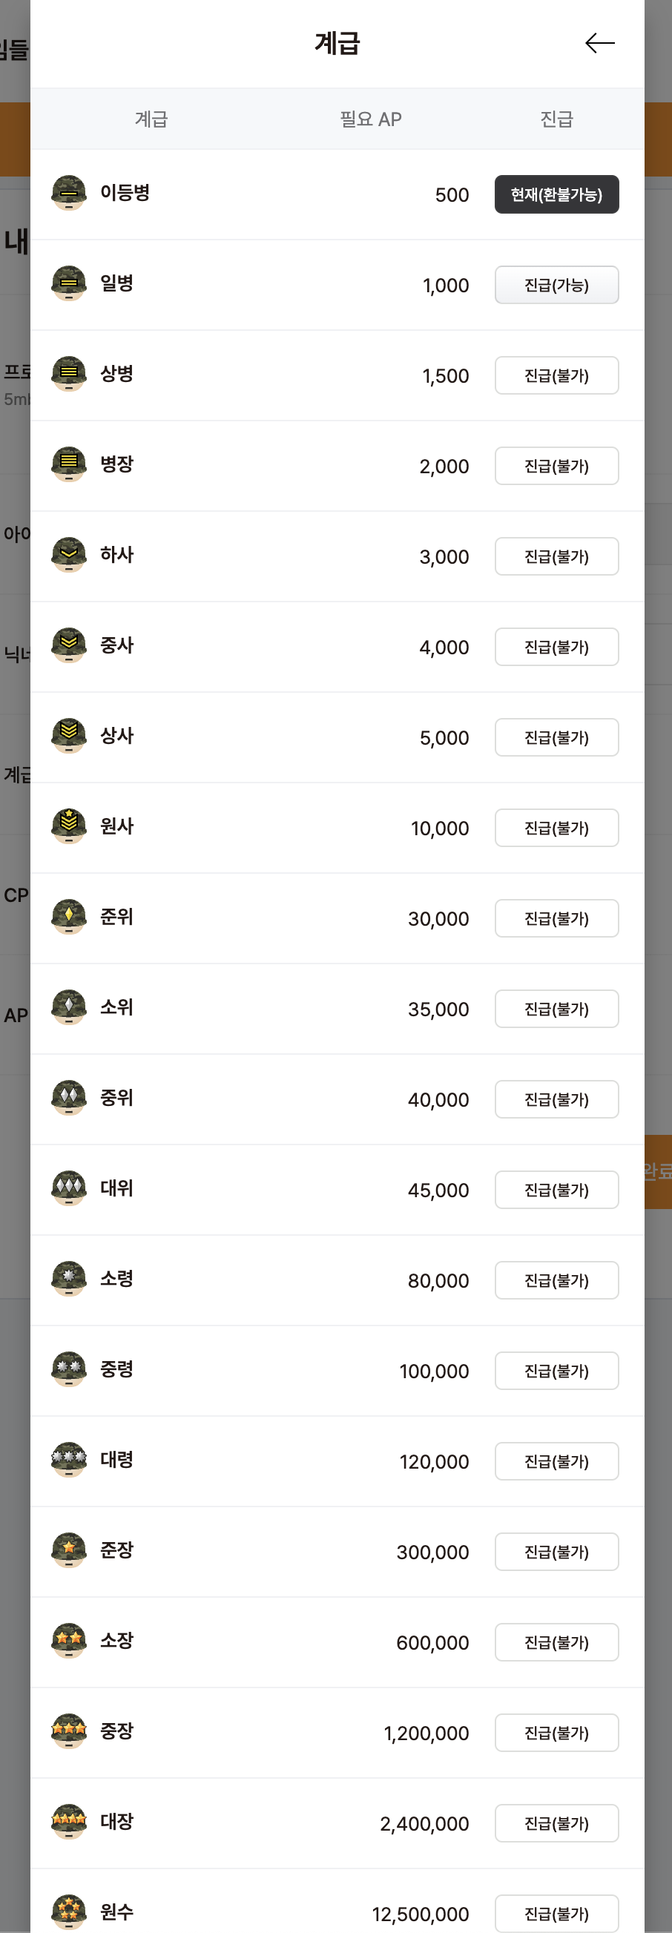Click the 이등병 helmet rank icon

(x=69, y=194)
